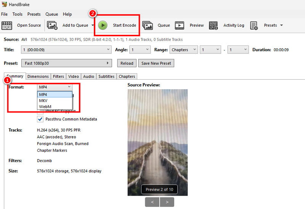Open the Add to Queue dropdown arrow
This screenshot has width=305, height=209.
[x=93, y=25]
